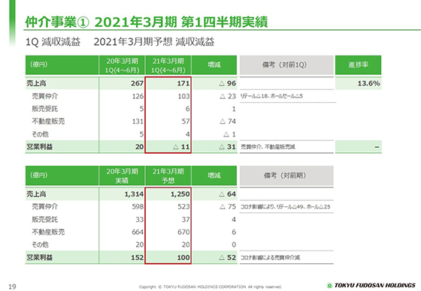Click the 670 value for 不動産販売
421x291 pixels.
pos(183,232)
